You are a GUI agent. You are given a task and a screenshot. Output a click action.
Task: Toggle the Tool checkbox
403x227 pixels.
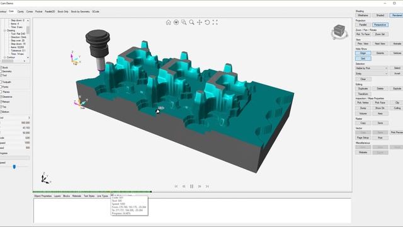point(1,75)
